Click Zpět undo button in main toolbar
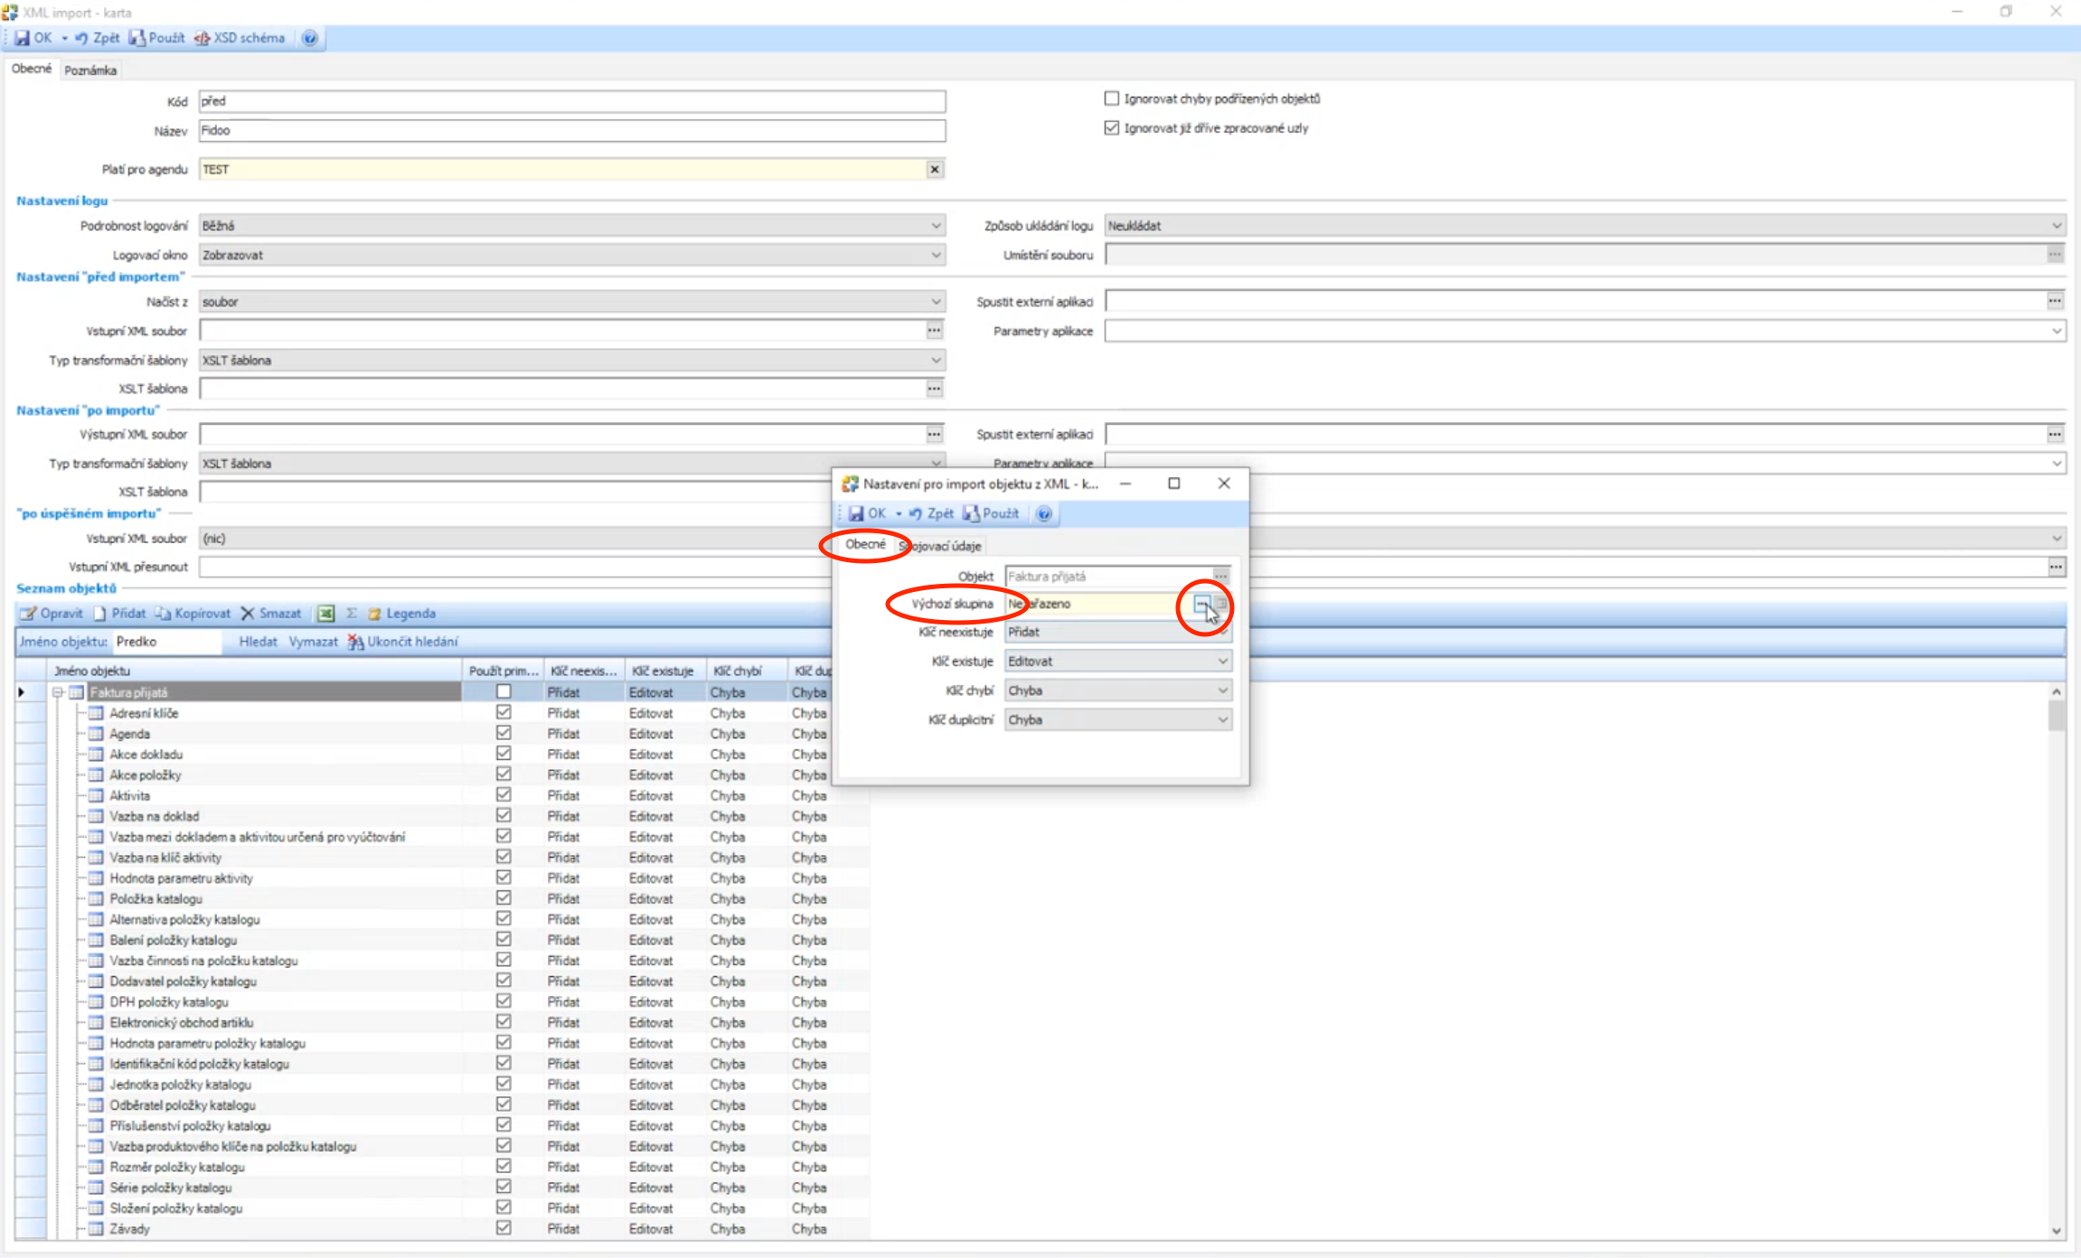 click(x=97, y=38)
